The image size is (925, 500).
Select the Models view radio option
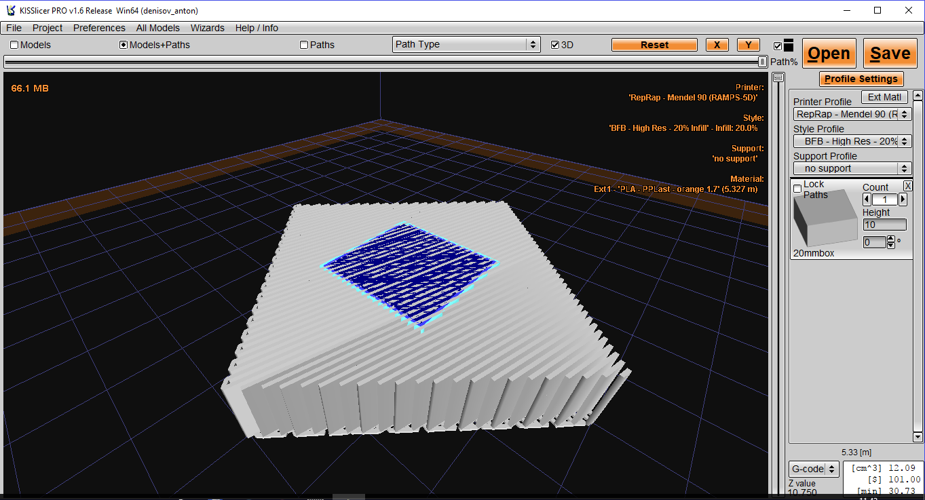point(14,45)
